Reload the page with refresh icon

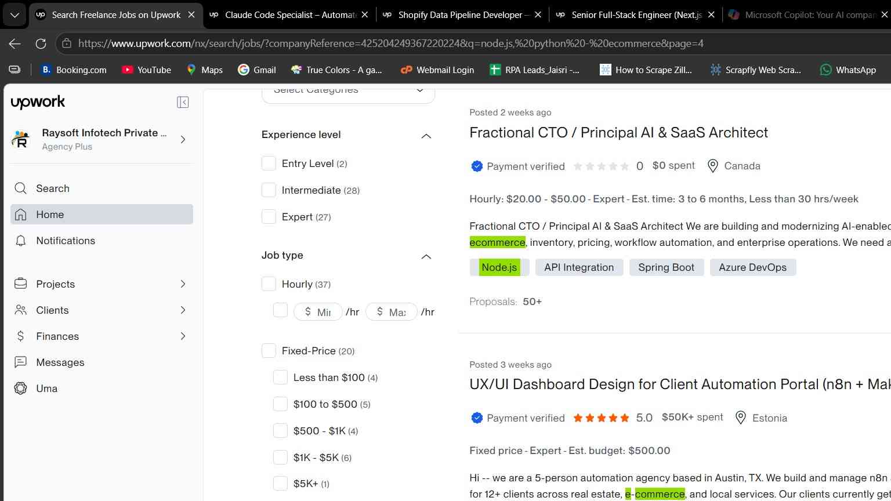[x=41, y=43]
